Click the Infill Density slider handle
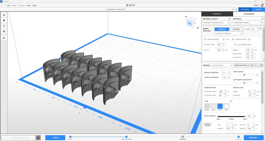The image size is (265, 141). tap(245, 116)
